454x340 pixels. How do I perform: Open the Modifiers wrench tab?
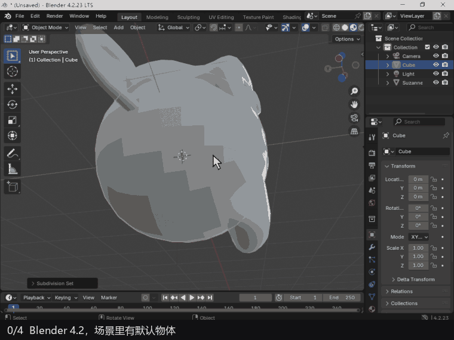pos(372,247)
